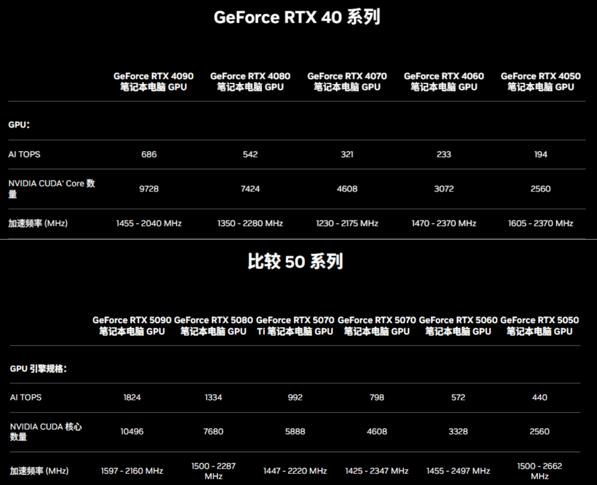Click the RTX 4090 AI TOPS value 686
The width and height of the screenshot is (597, 485).
[149, 154]
